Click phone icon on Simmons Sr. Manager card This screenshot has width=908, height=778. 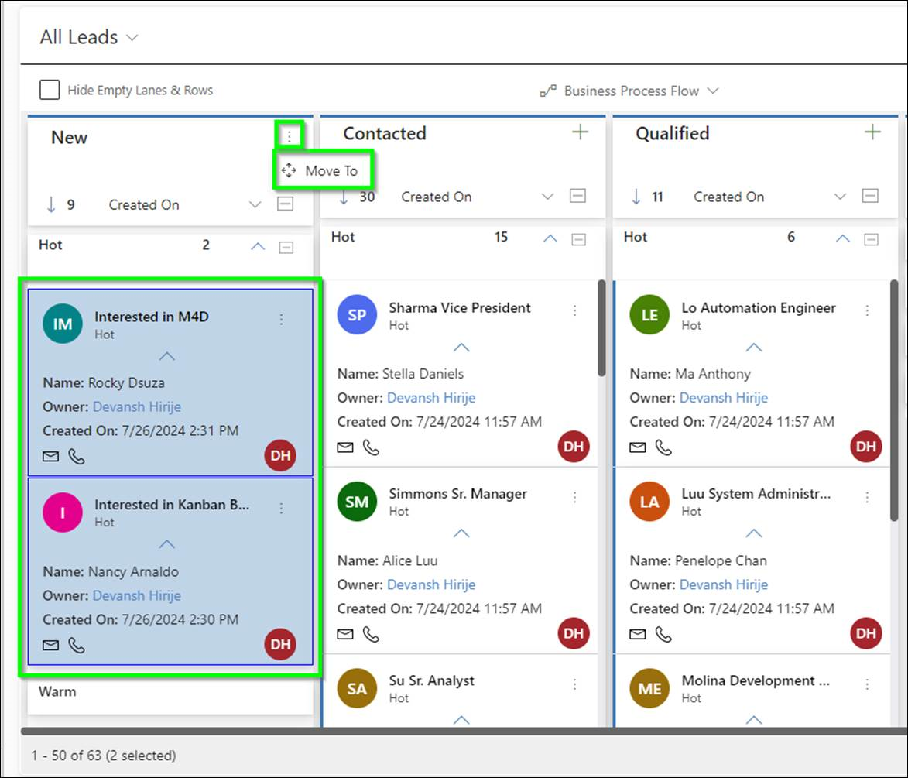tap(372, 634)
